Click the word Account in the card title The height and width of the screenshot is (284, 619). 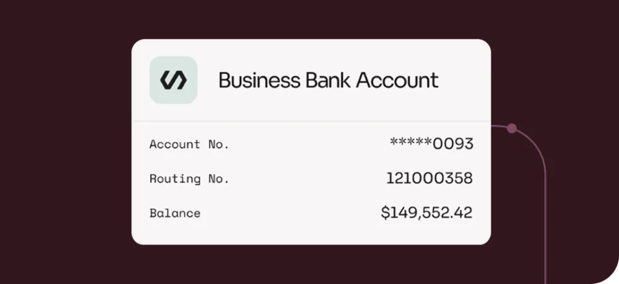coord(398,80)
